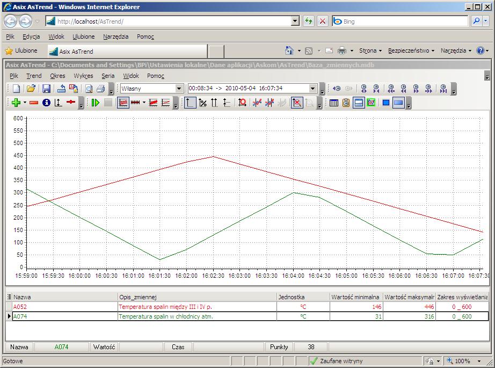Save trend with floppy disk icon

[x=46, y=89]
